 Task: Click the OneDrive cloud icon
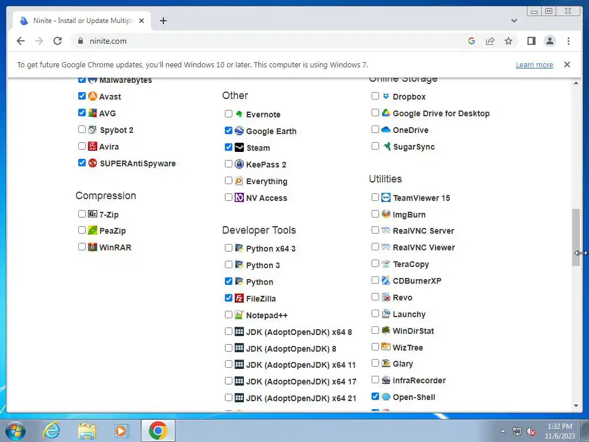pos(386,129)
